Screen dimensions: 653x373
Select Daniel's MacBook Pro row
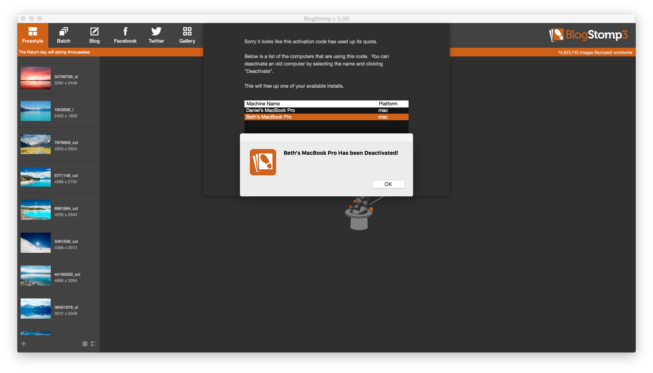tap(326, 110)
